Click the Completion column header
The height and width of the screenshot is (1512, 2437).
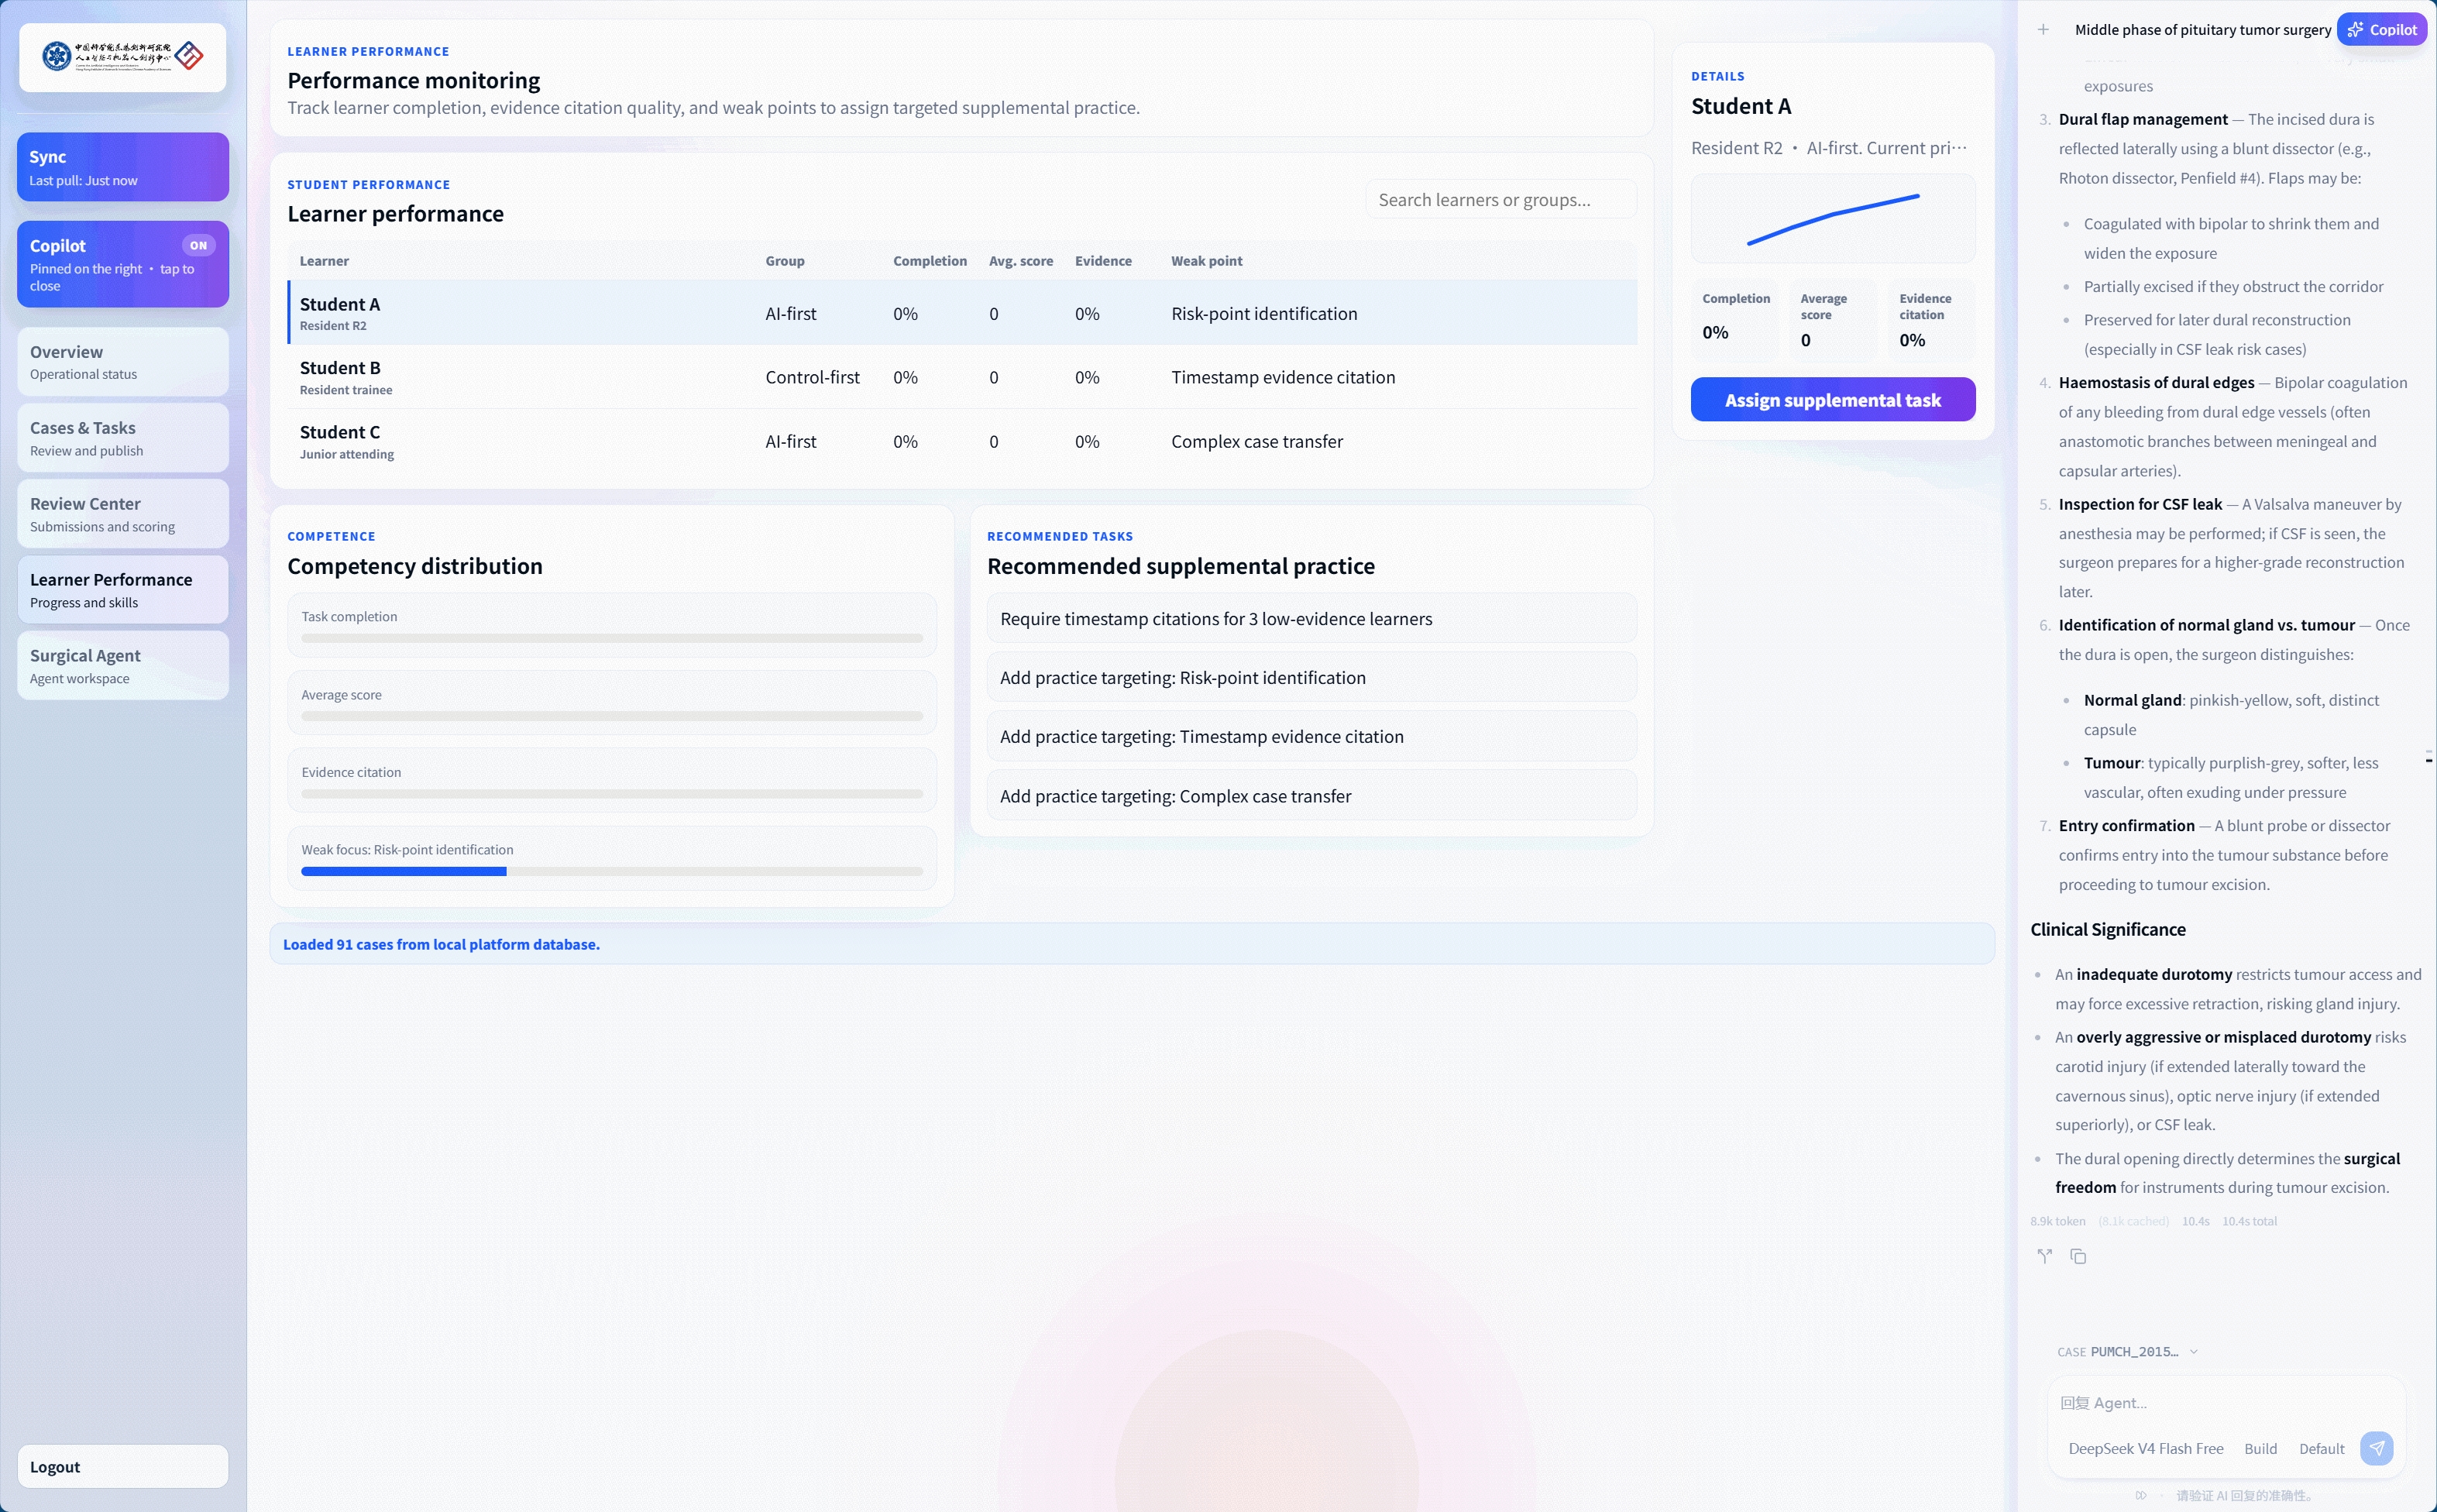coord(929,261)
